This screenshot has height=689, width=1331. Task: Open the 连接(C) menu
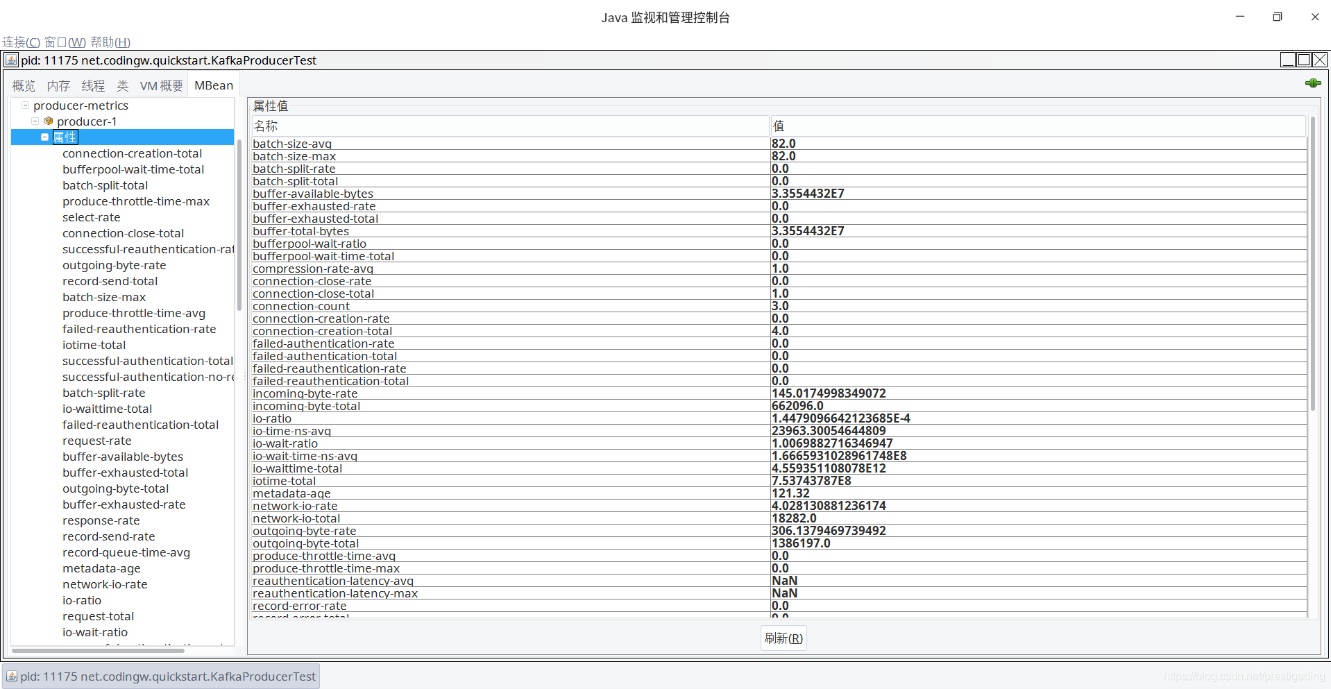(22, 42)
